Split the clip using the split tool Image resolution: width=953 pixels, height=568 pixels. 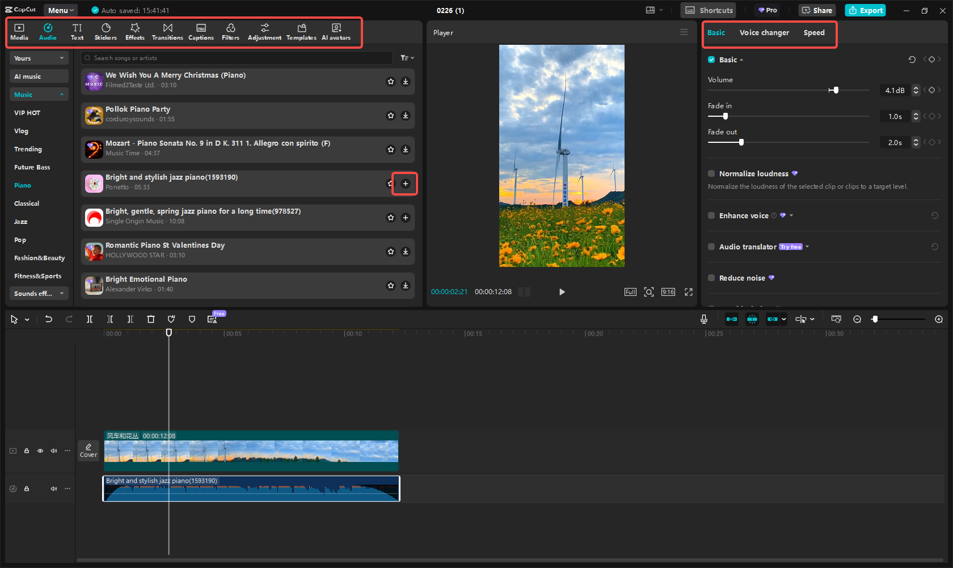tap(90, 319)
